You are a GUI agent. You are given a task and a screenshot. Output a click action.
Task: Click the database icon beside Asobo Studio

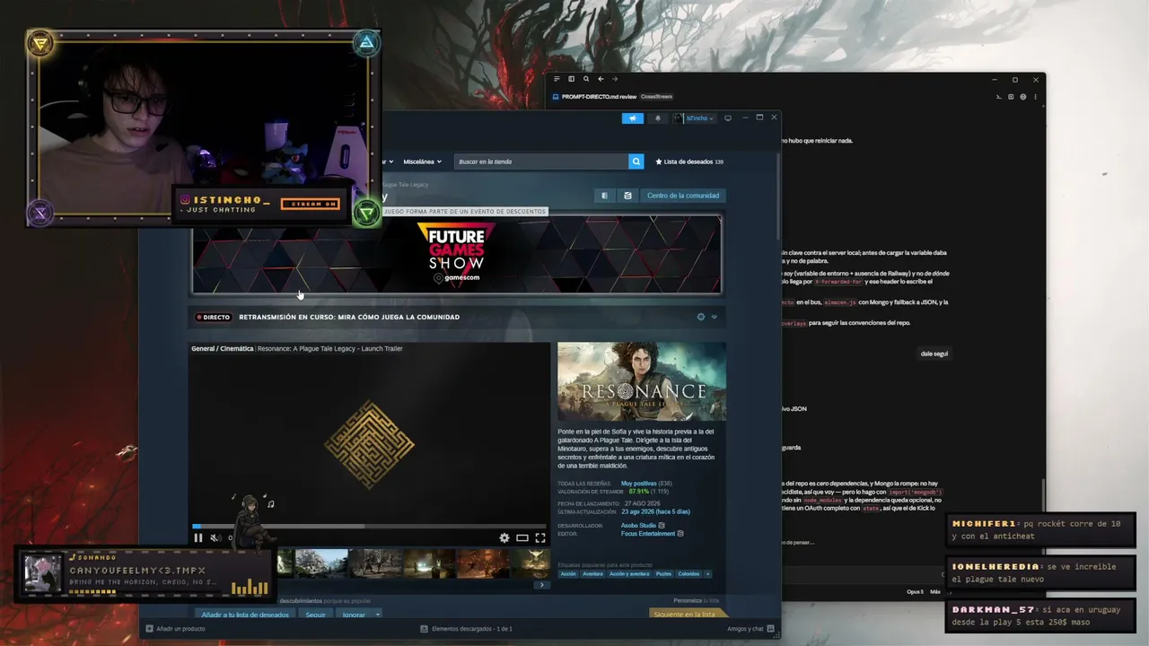662,526
